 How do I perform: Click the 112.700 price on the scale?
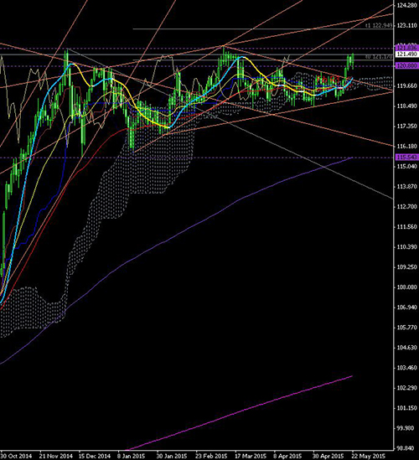point(406,206)
